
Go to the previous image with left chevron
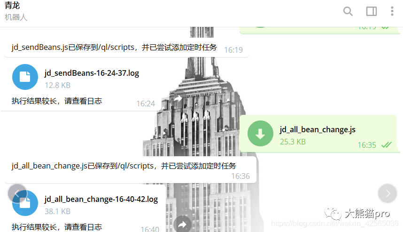point(17,193)
